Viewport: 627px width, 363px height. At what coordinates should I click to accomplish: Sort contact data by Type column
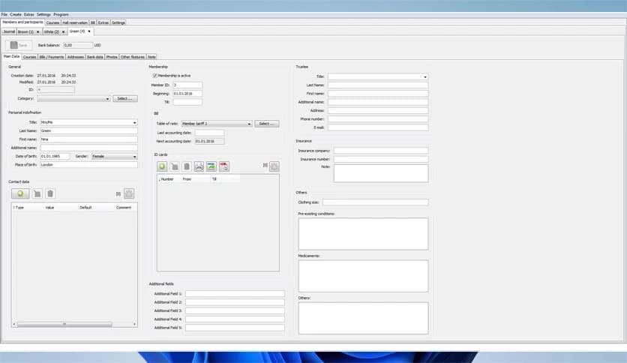point(19,208)
